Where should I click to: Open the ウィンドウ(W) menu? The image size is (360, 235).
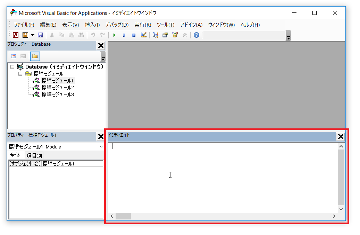point(221,25)
